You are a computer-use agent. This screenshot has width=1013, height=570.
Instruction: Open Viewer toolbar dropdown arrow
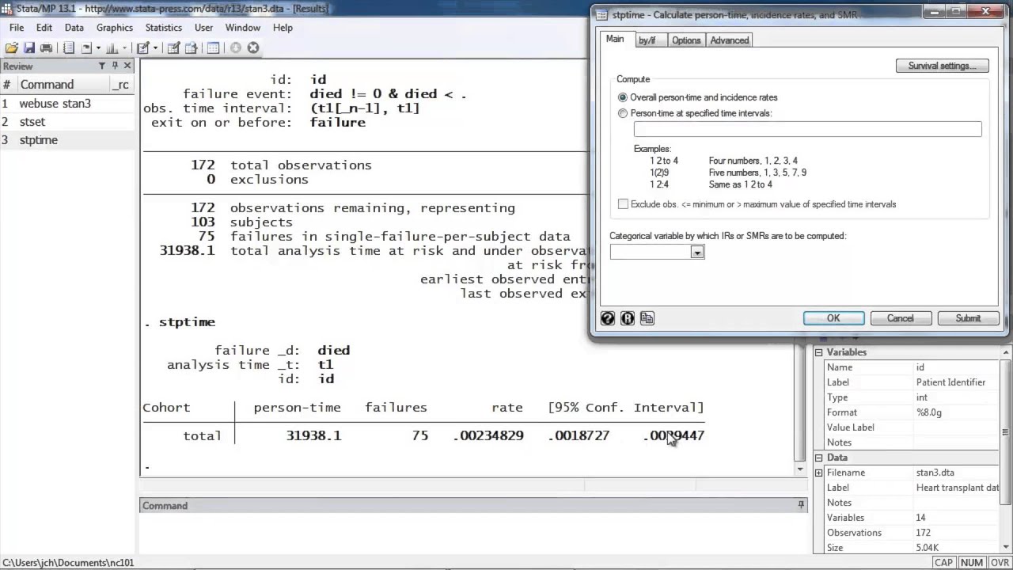[97, 48]
